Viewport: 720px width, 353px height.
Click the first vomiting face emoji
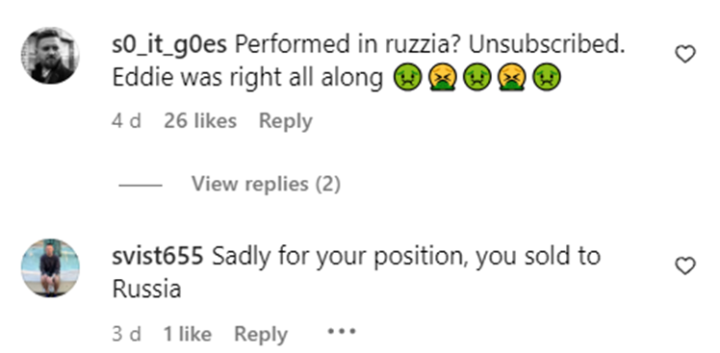(x=443, y=78)
